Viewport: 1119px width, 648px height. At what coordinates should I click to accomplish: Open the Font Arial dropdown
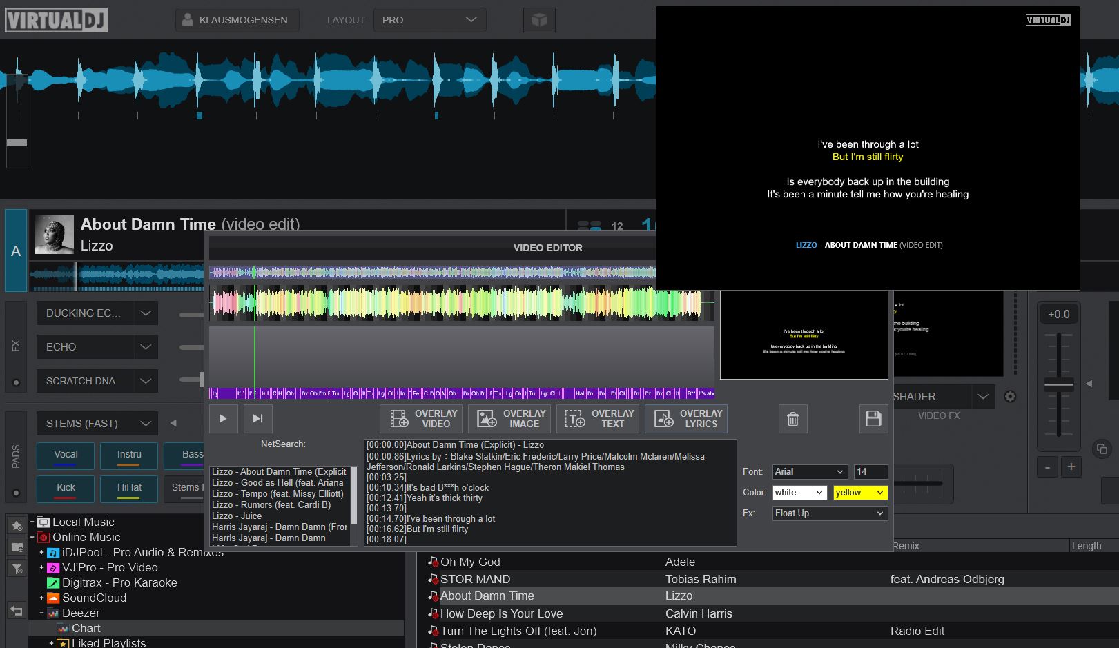pyautogui.click(x=810, y=472)
